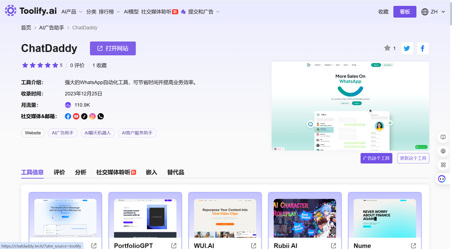Open the Rubii AI card thumbnail

pos(305,218)
